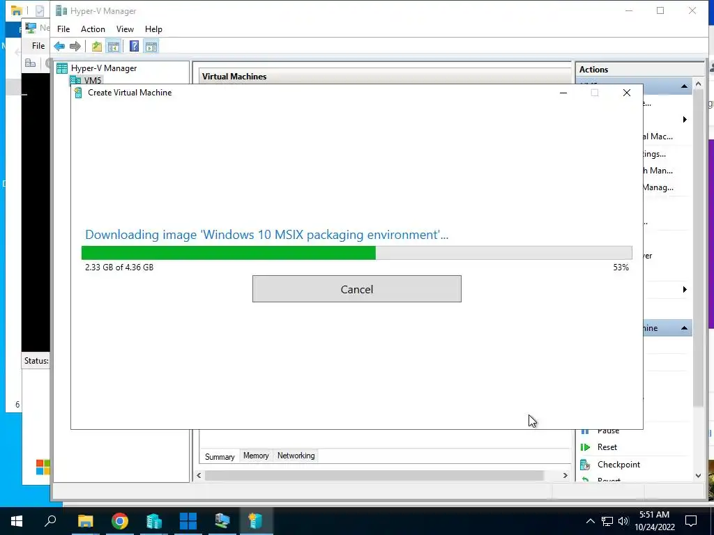Minimize the Create Virtual Machine dialog

point(563,93)
